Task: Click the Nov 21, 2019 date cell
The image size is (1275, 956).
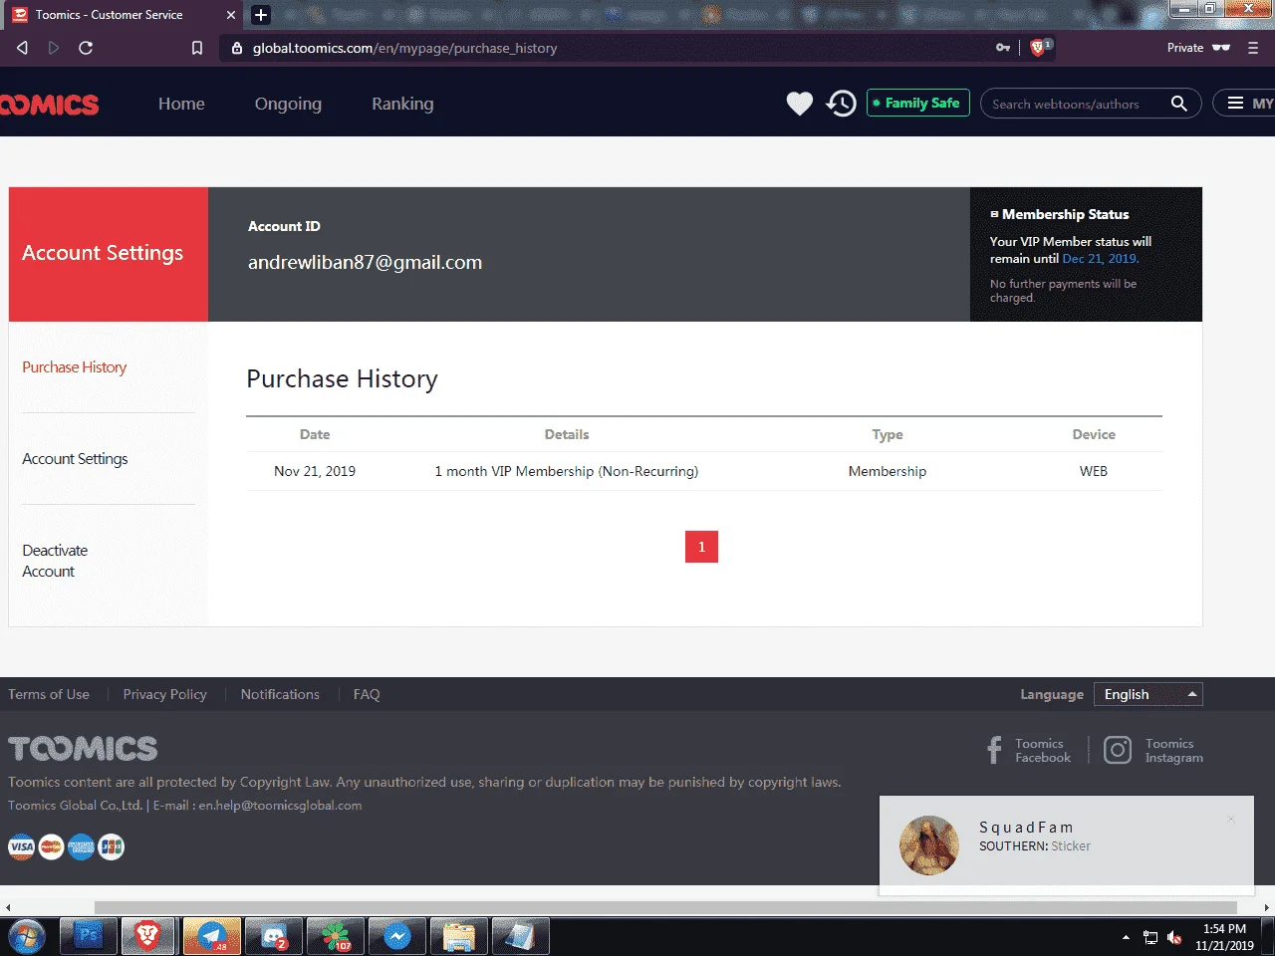Action: [x=315, y=471]
